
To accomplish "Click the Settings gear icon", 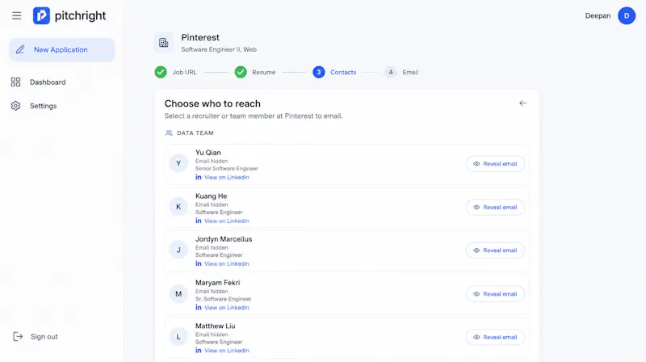I will pos(15,106).
